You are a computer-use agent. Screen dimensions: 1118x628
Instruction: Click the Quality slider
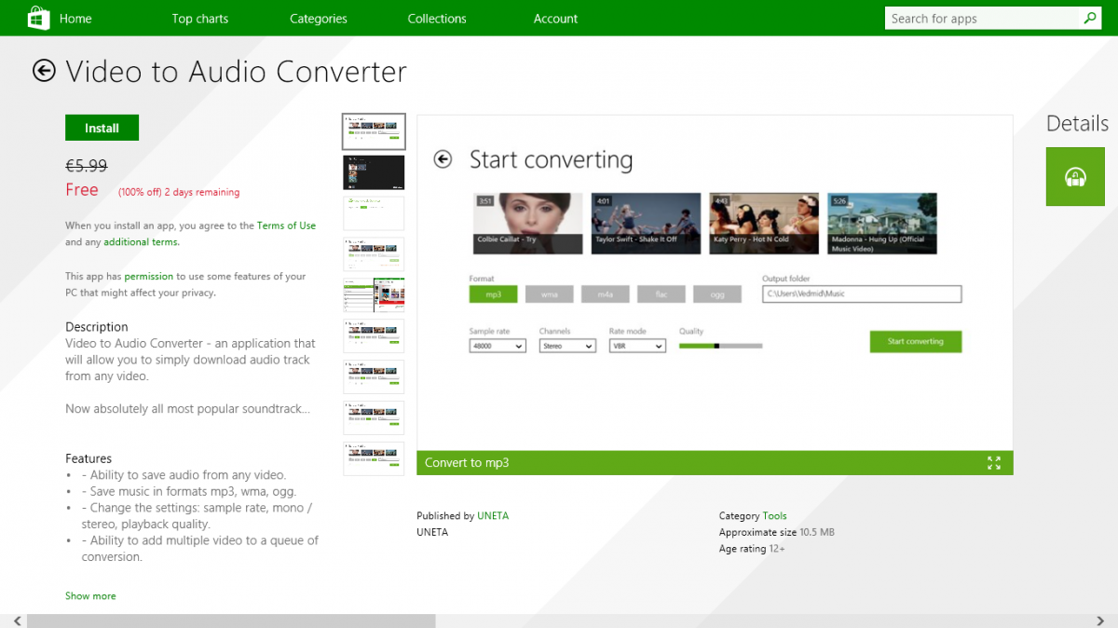[720, 346]
